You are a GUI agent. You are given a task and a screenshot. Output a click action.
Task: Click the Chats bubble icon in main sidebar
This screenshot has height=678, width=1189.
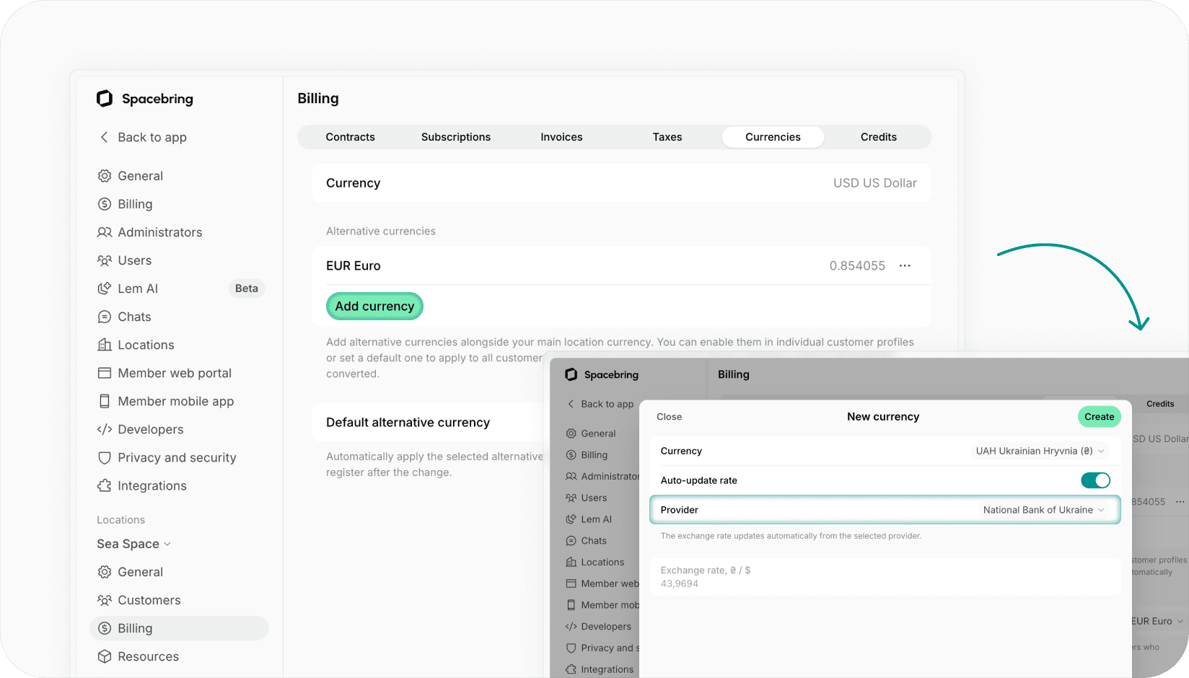pos(105,317)
